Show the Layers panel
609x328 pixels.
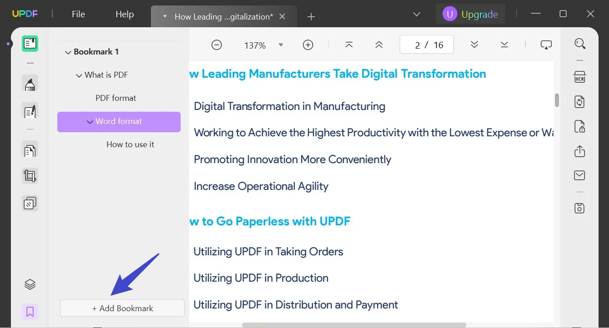point(30,285)
